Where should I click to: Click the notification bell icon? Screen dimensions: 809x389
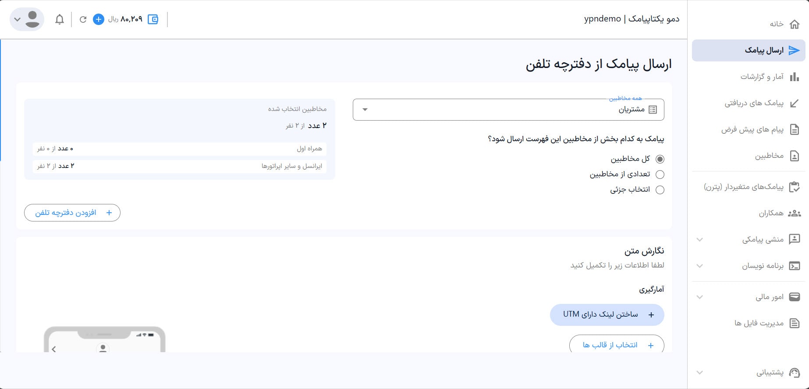pyautogui.click(x=60, y=19)
